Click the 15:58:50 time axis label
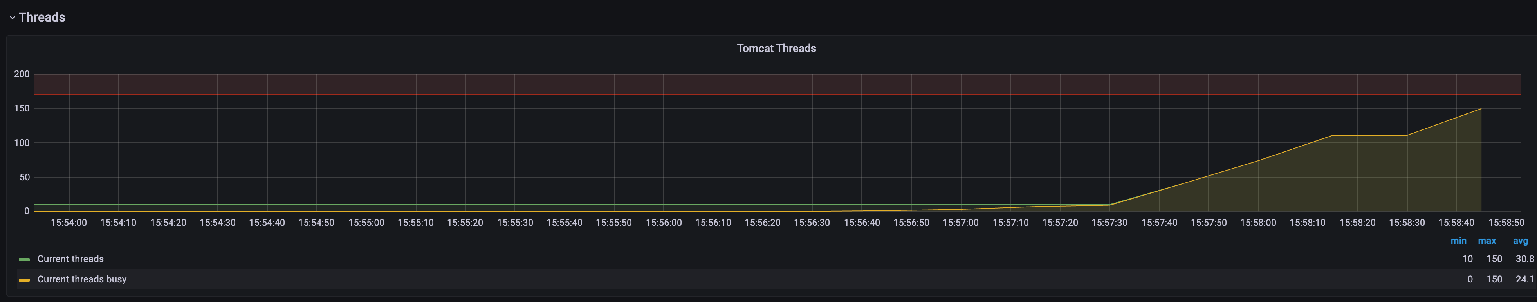The width and height of the screenshot is (1537, 302). pyautogui.click(x=1505, y=223)
